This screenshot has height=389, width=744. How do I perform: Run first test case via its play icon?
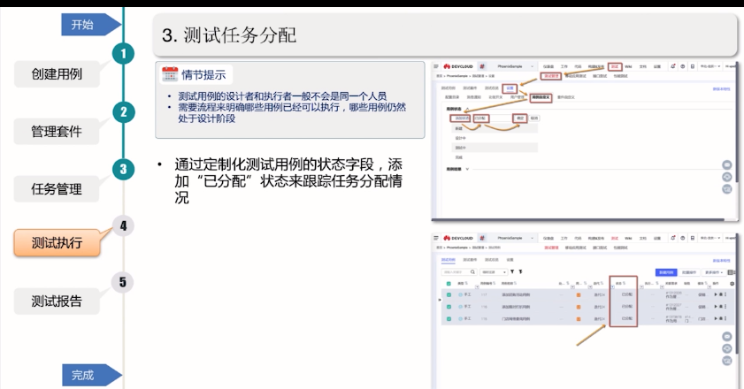716,294
